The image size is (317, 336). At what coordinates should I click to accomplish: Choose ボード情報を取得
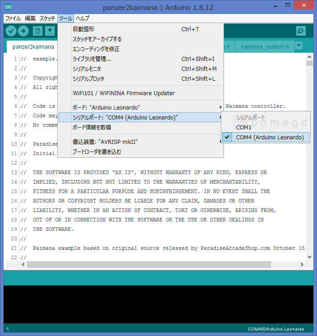point(140,128)
